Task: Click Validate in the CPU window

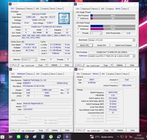Action: coord(54,65)
